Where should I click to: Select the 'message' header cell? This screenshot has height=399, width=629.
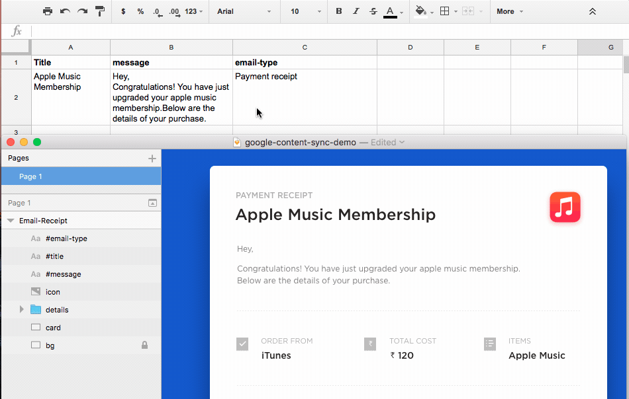[x=171, y=63]
